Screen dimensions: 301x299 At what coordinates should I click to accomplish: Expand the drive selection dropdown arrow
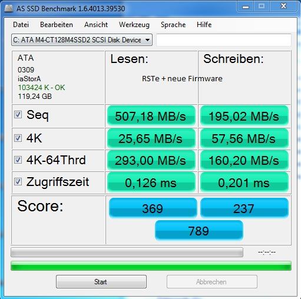[x=147, y=40]
